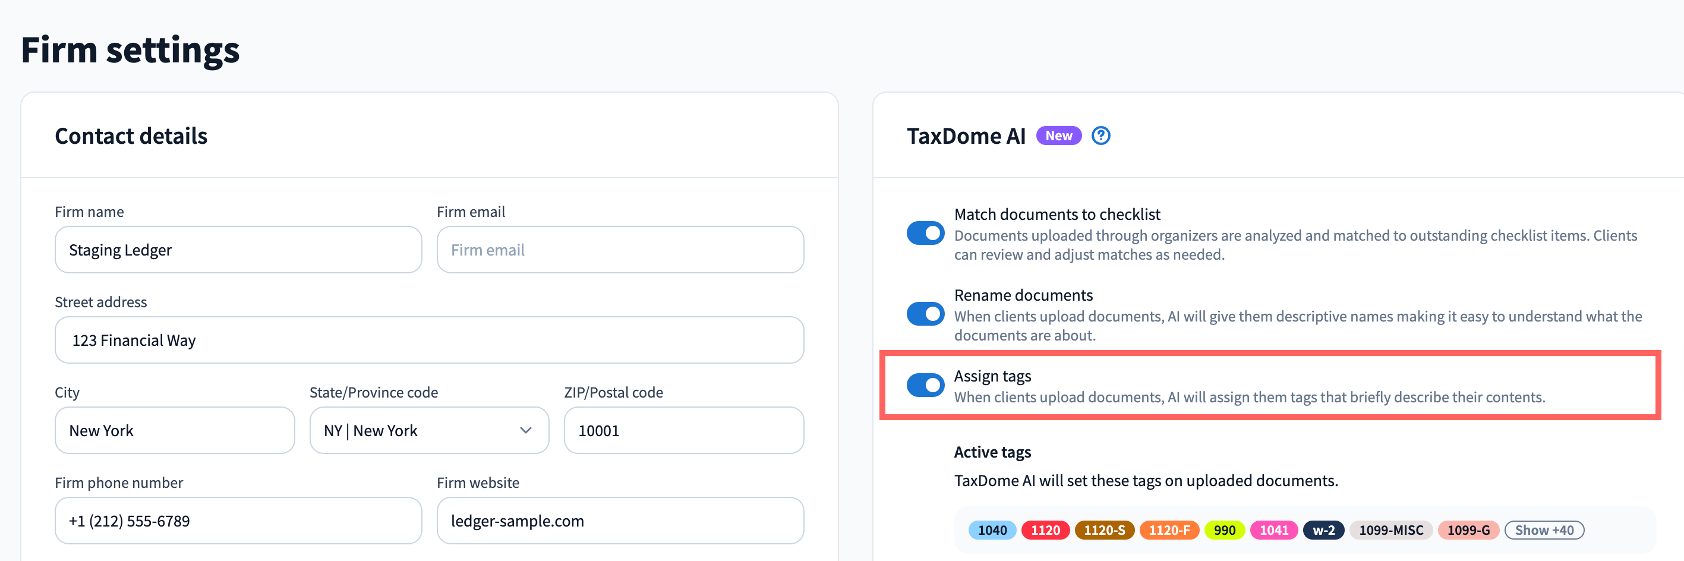The height and width of the screenshot is (561, 1684).
Task: Pick the orange 1120-F tag
Action: 1169,530
